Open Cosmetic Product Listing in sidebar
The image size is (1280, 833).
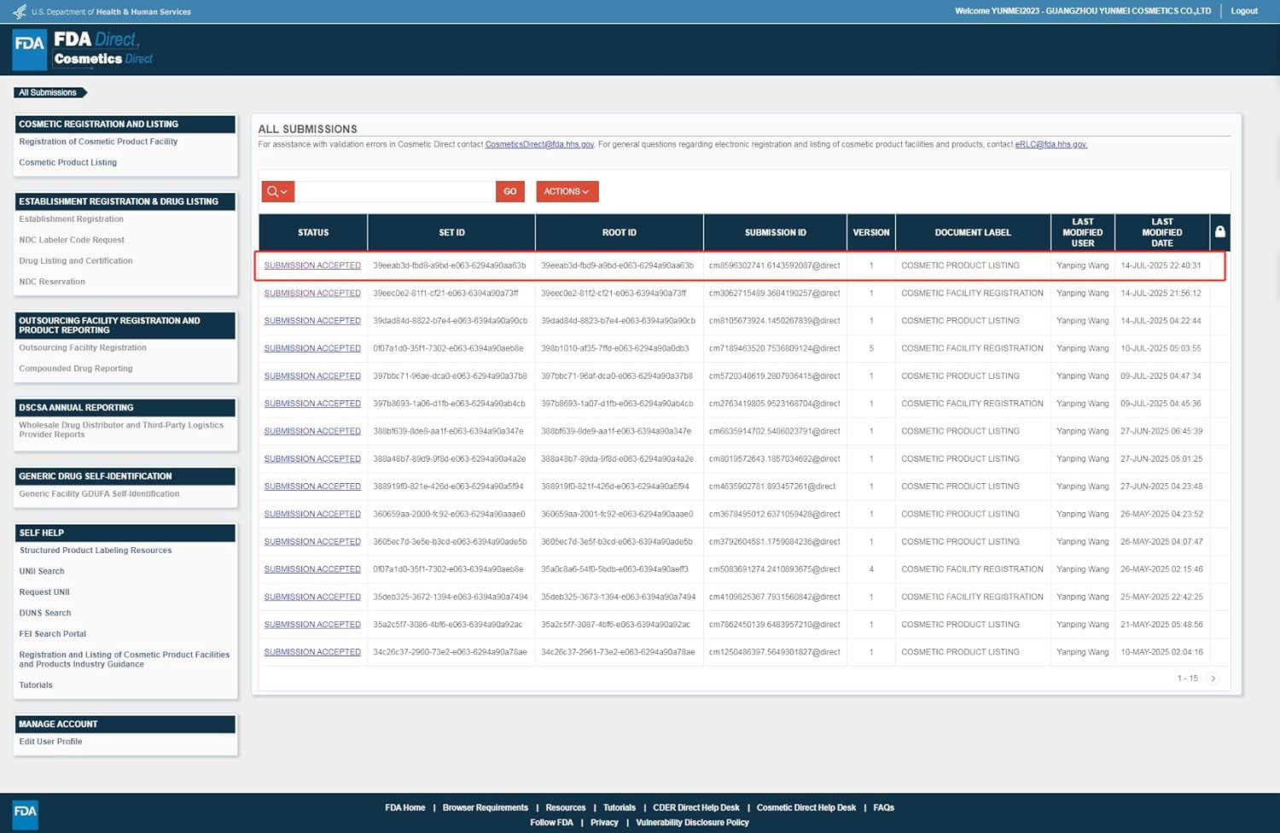point(68,162)
